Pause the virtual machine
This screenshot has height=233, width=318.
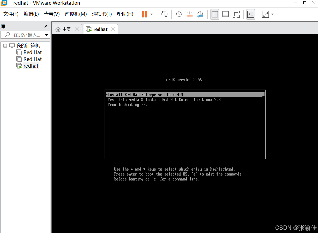(144, 14)
